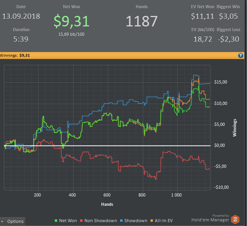This screenshot has width=247, height=226.
Task: Click the EV (bb/100) header label
Action: 203,30
